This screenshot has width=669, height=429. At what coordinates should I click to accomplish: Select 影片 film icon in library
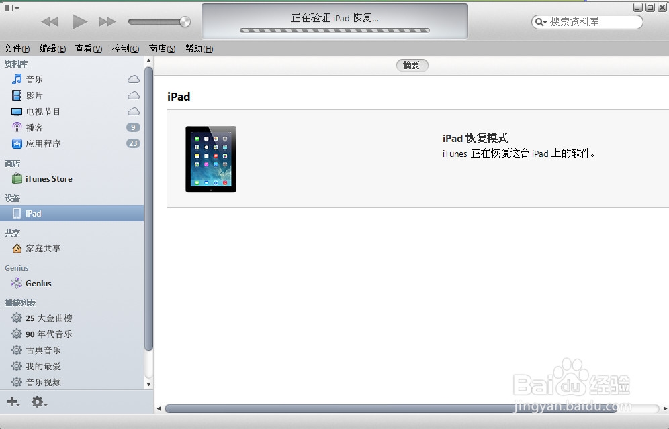point(17,95)
